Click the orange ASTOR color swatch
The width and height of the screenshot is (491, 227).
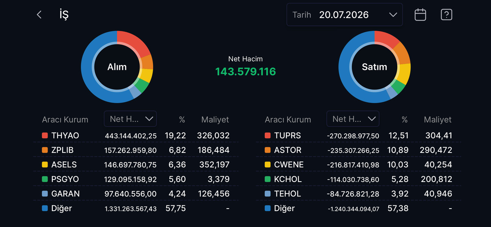pyautogui.click(x=268, y=150)
